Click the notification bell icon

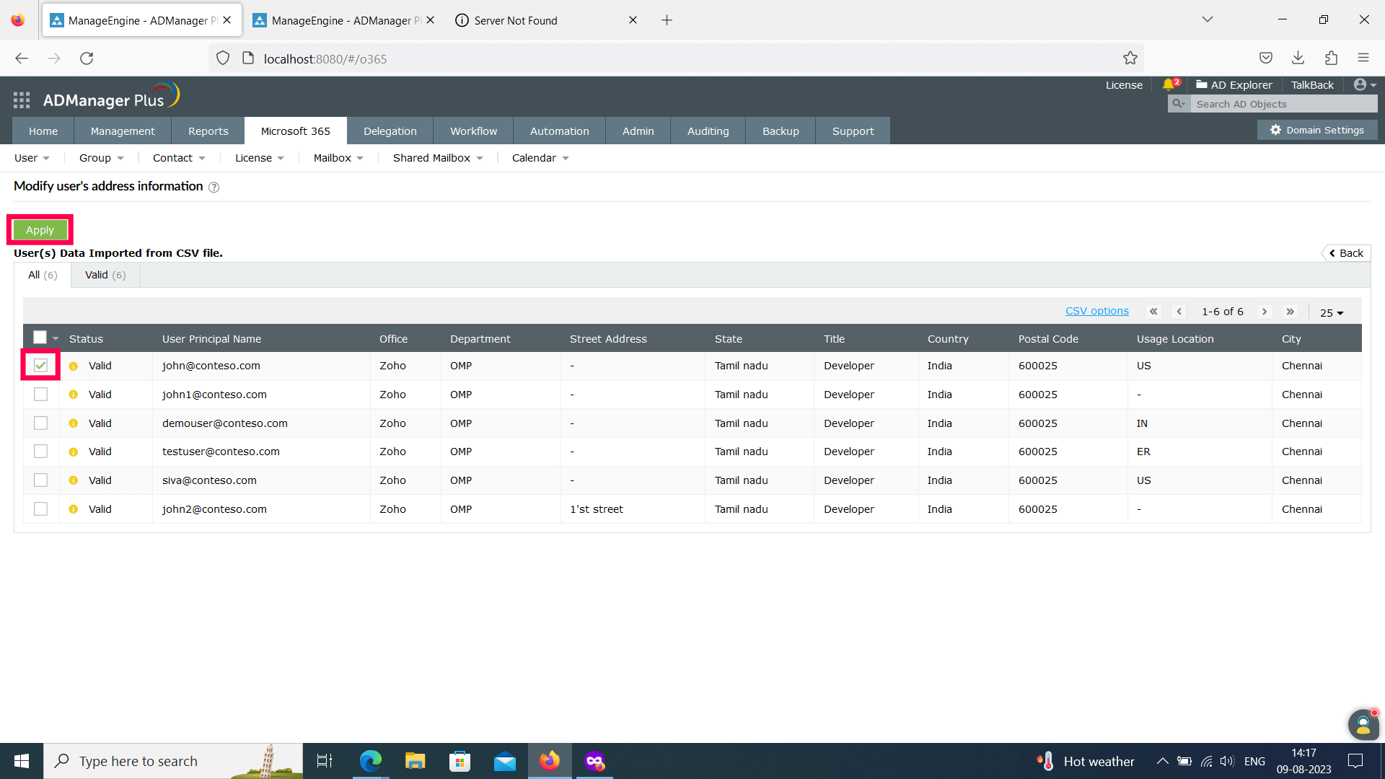(1168, 85)
